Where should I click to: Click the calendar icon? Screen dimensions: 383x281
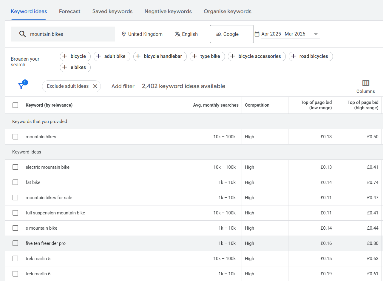point(257,34)
